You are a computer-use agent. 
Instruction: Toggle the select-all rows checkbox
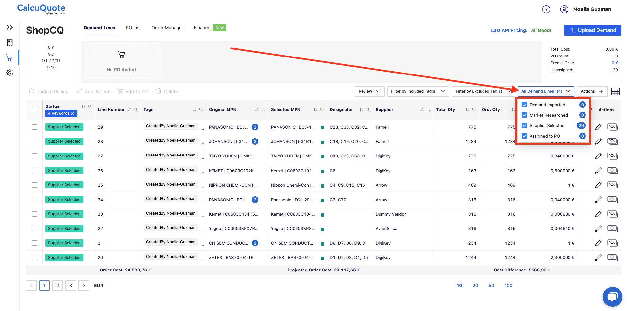pyautogui.click(x=35, y=110)
